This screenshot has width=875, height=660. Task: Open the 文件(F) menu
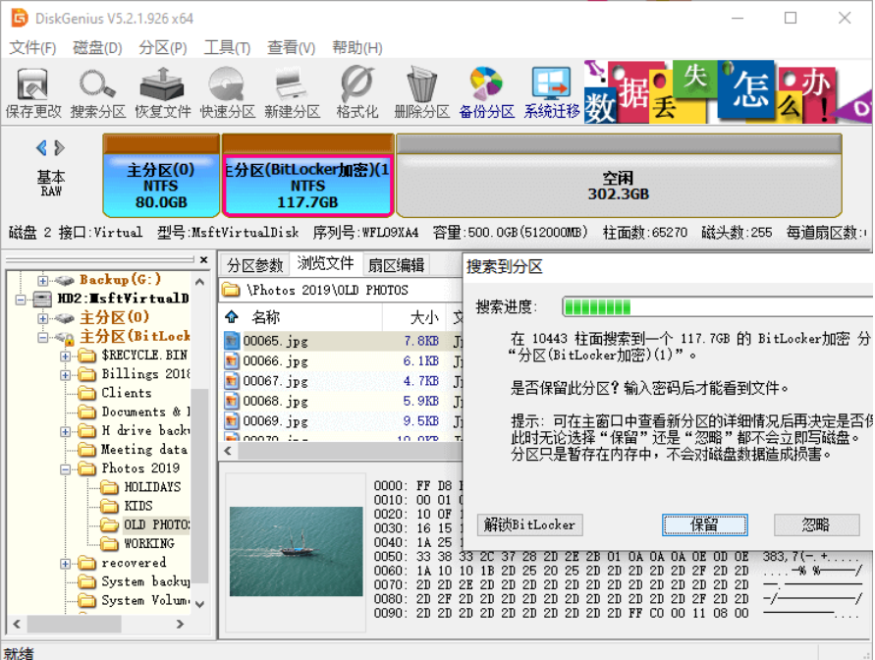tap(33, 47)
